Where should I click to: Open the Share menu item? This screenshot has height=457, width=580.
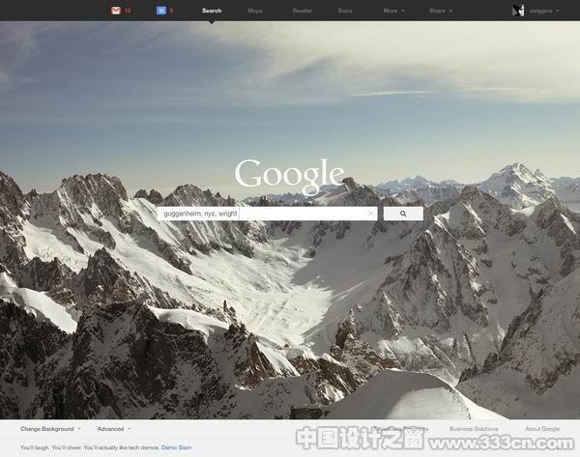437,11
